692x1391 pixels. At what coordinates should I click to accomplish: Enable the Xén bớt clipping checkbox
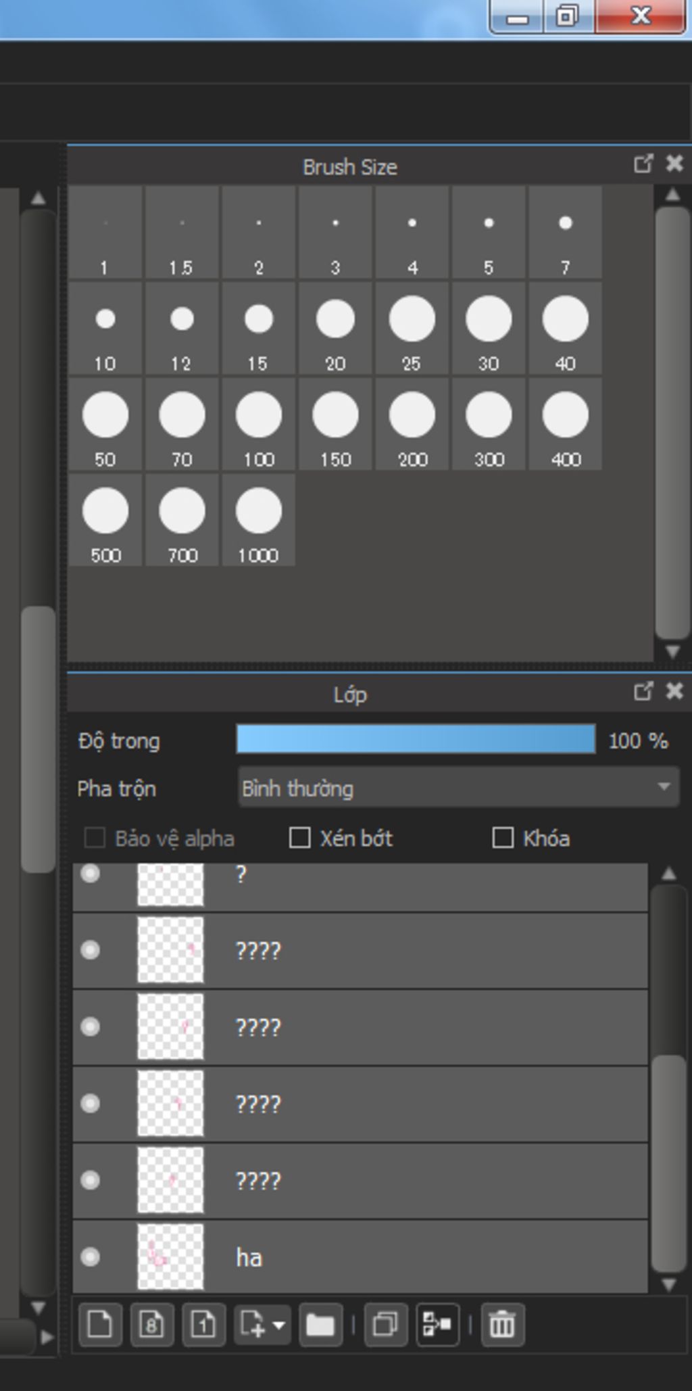(x=299, y=838)
